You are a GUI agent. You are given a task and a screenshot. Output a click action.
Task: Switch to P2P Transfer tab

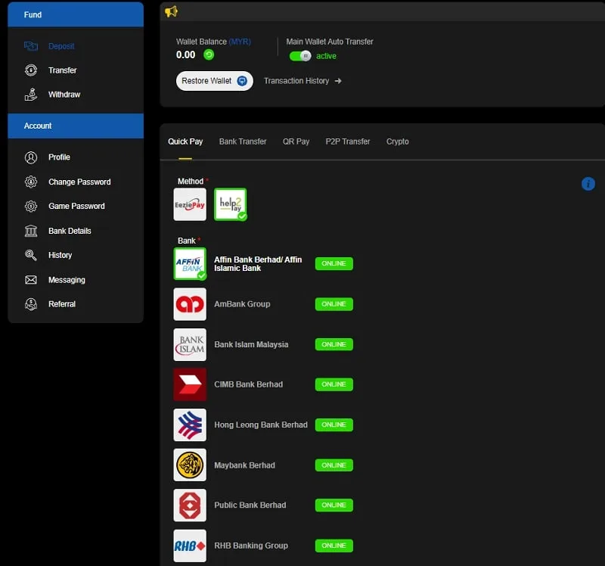(348, 141)
